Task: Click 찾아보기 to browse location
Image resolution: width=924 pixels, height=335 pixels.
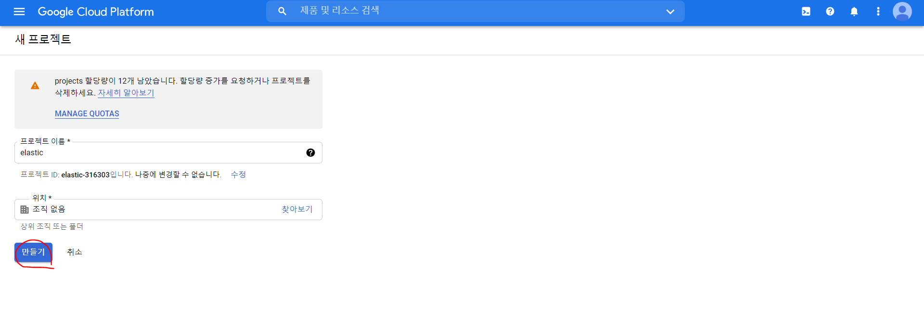Action: click(297, 209)
